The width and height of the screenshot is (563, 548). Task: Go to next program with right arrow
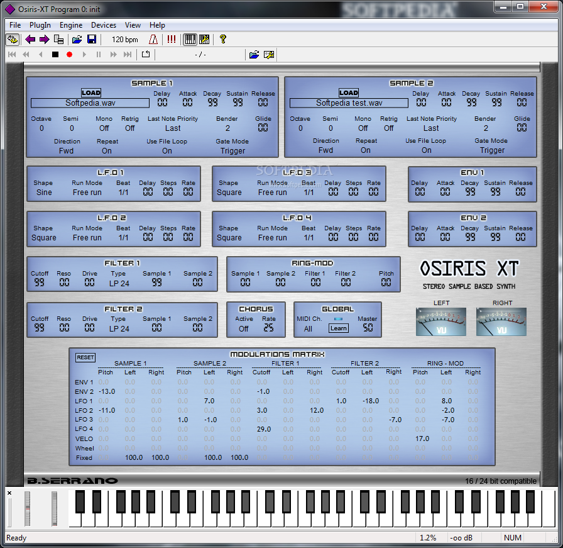tap(44, 39)
